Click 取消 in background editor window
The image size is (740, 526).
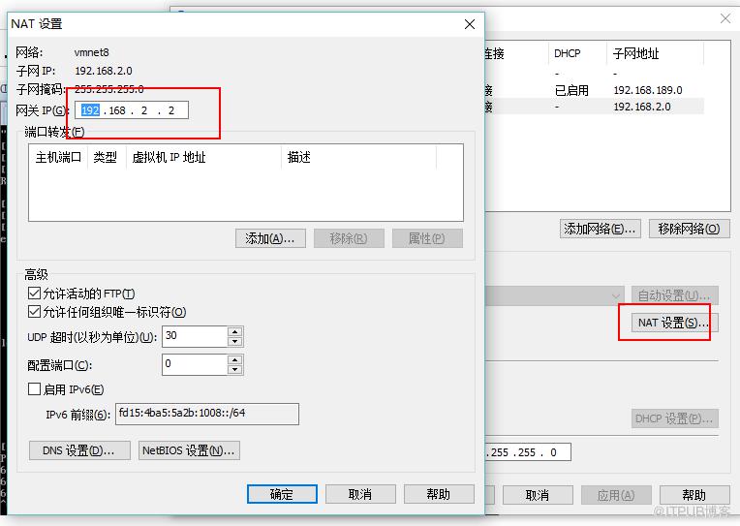[x=538, y=495]
